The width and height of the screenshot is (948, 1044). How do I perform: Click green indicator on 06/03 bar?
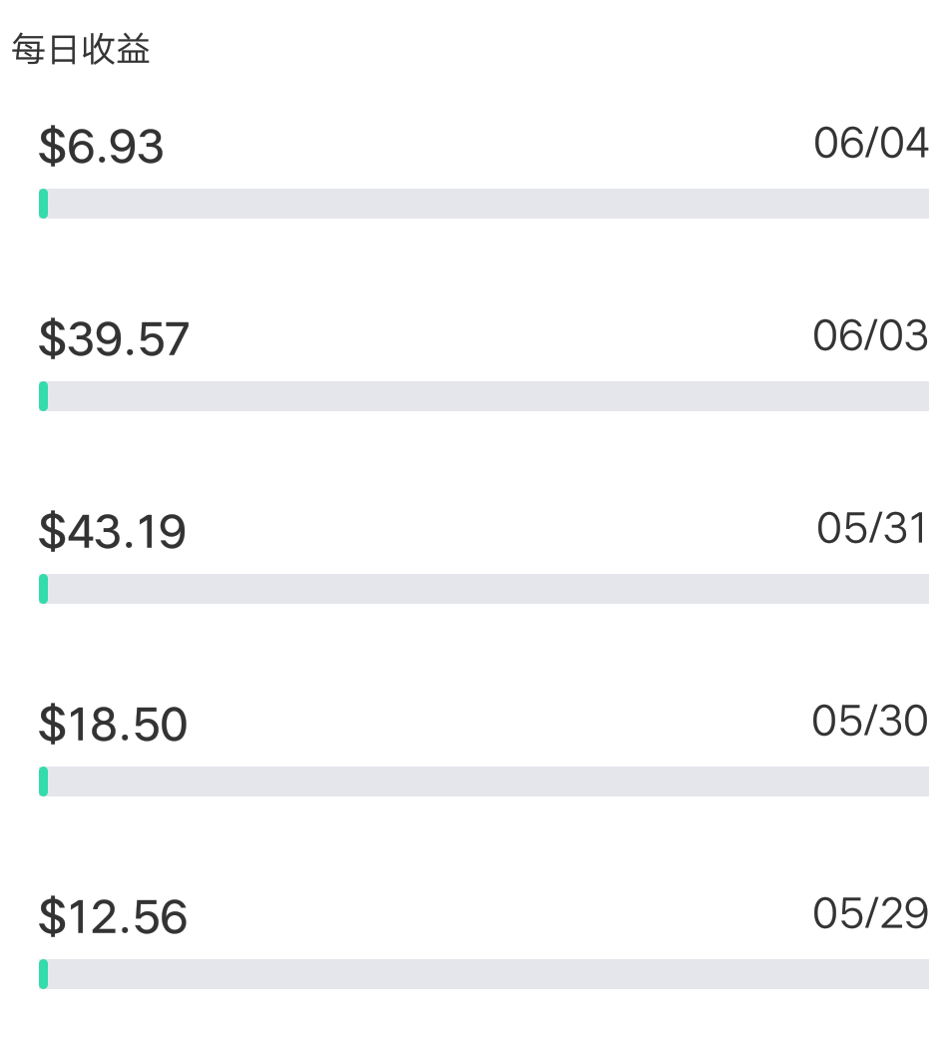point(43,396)
